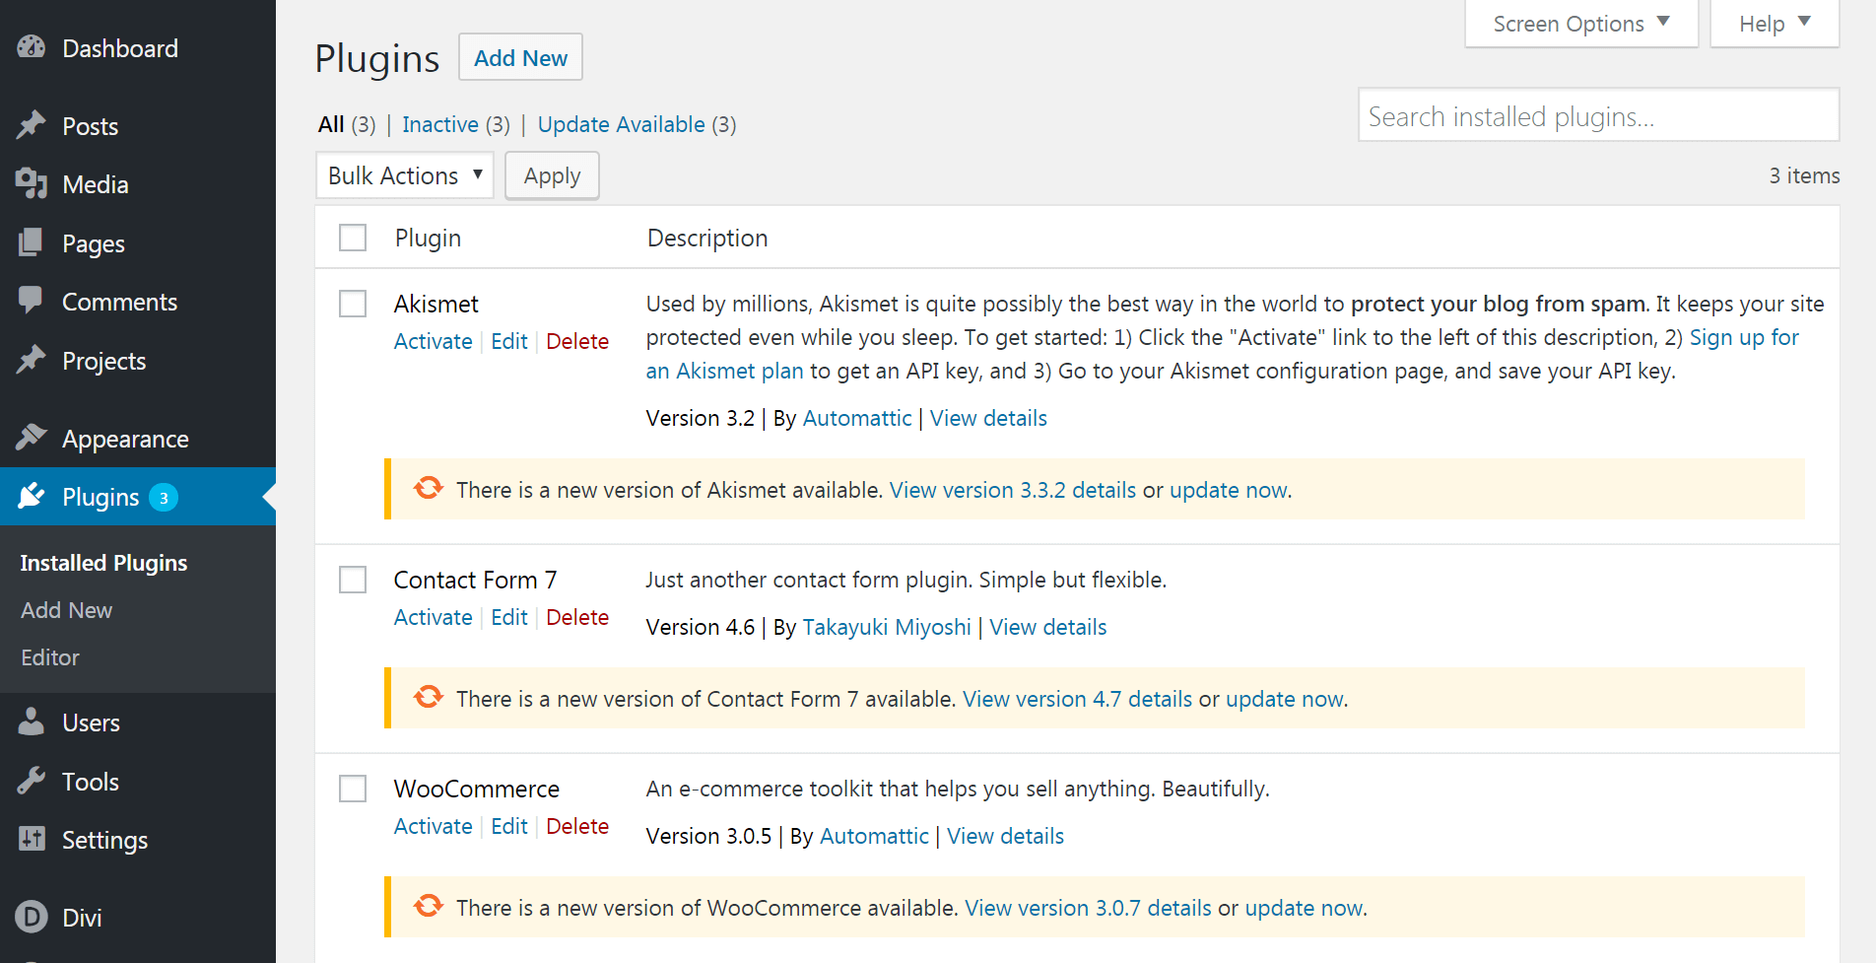Click update now for Contact Form 7
This screenshot has height=963, width=1876.
(x=1284, y=699)
